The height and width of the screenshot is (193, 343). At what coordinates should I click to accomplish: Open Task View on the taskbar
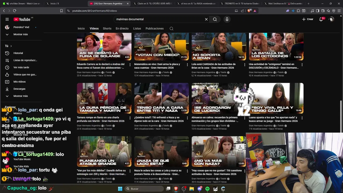[x=168, y=189]
